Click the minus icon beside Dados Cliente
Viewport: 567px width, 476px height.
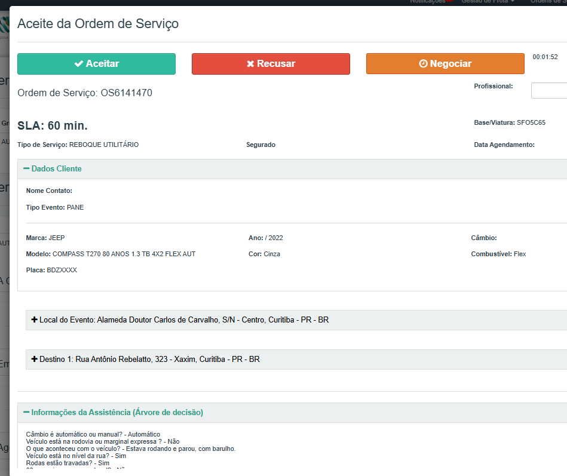(26, 169)
